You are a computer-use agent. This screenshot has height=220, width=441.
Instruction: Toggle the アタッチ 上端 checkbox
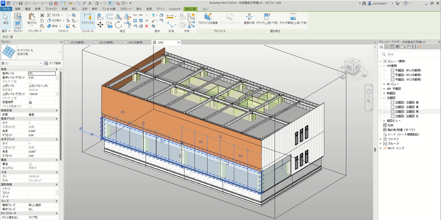click(30, 98)
